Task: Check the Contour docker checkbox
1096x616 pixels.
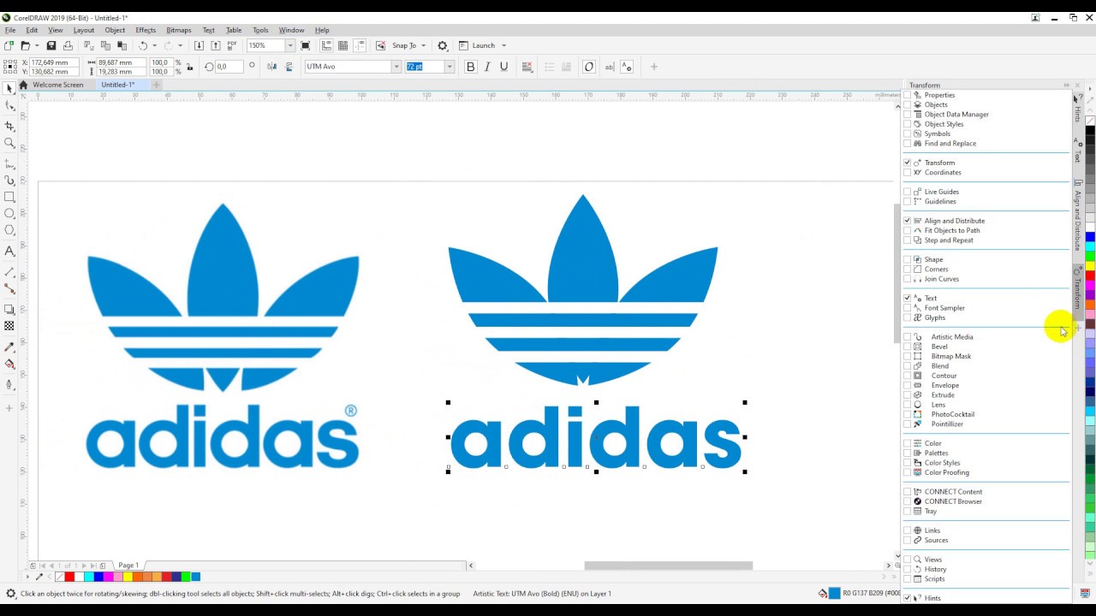Action: pos(908,376)
